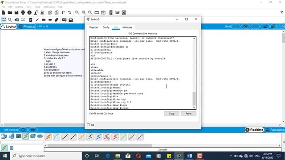Screen dimensions: 285x160
Task: Select the automatic connection lightning cable
Action: click(x=48, y=137)
